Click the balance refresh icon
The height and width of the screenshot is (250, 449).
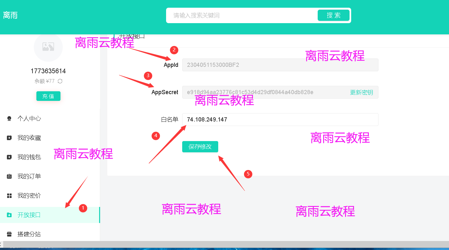[x=60, y=81]
